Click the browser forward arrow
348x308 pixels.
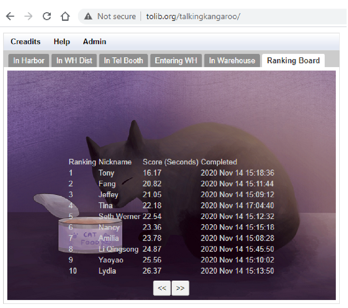[28, 16]
